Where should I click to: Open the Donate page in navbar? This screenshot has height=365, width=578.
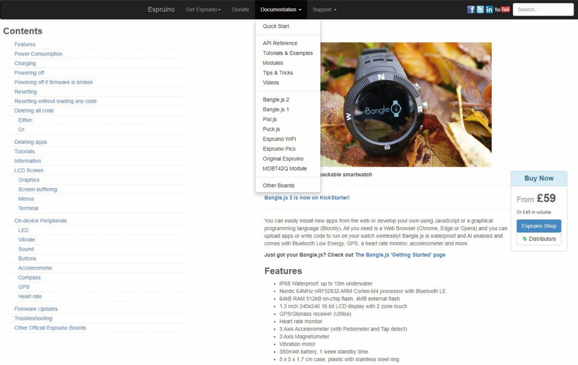[x=241, y=10]
